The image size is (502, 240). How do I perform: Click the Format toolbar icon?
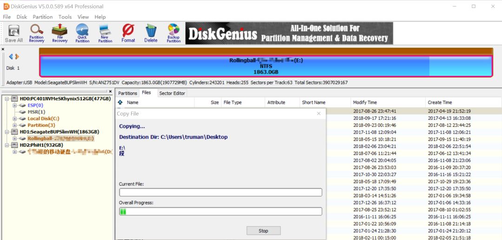pos(128,33)
